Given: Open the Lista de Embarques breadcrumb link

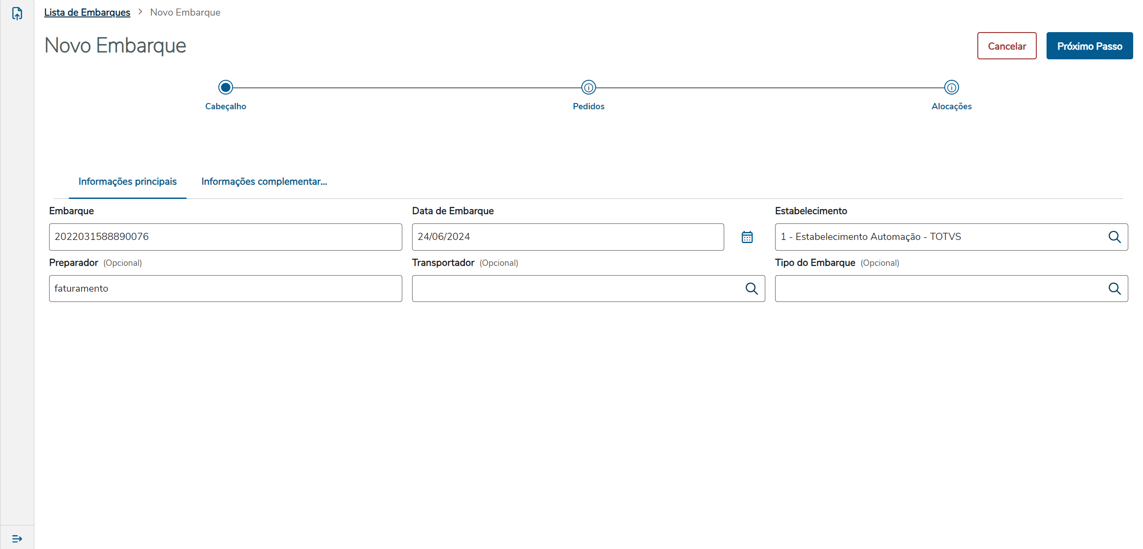Looking at the screenshot, I should point(87,12).
